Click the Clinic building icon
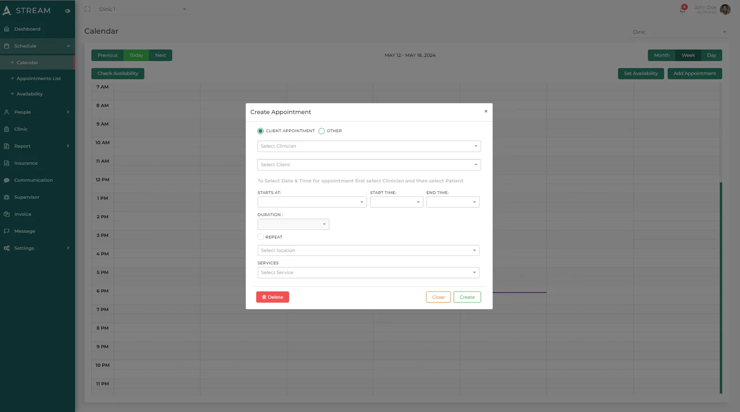 [x=6, y=129]
